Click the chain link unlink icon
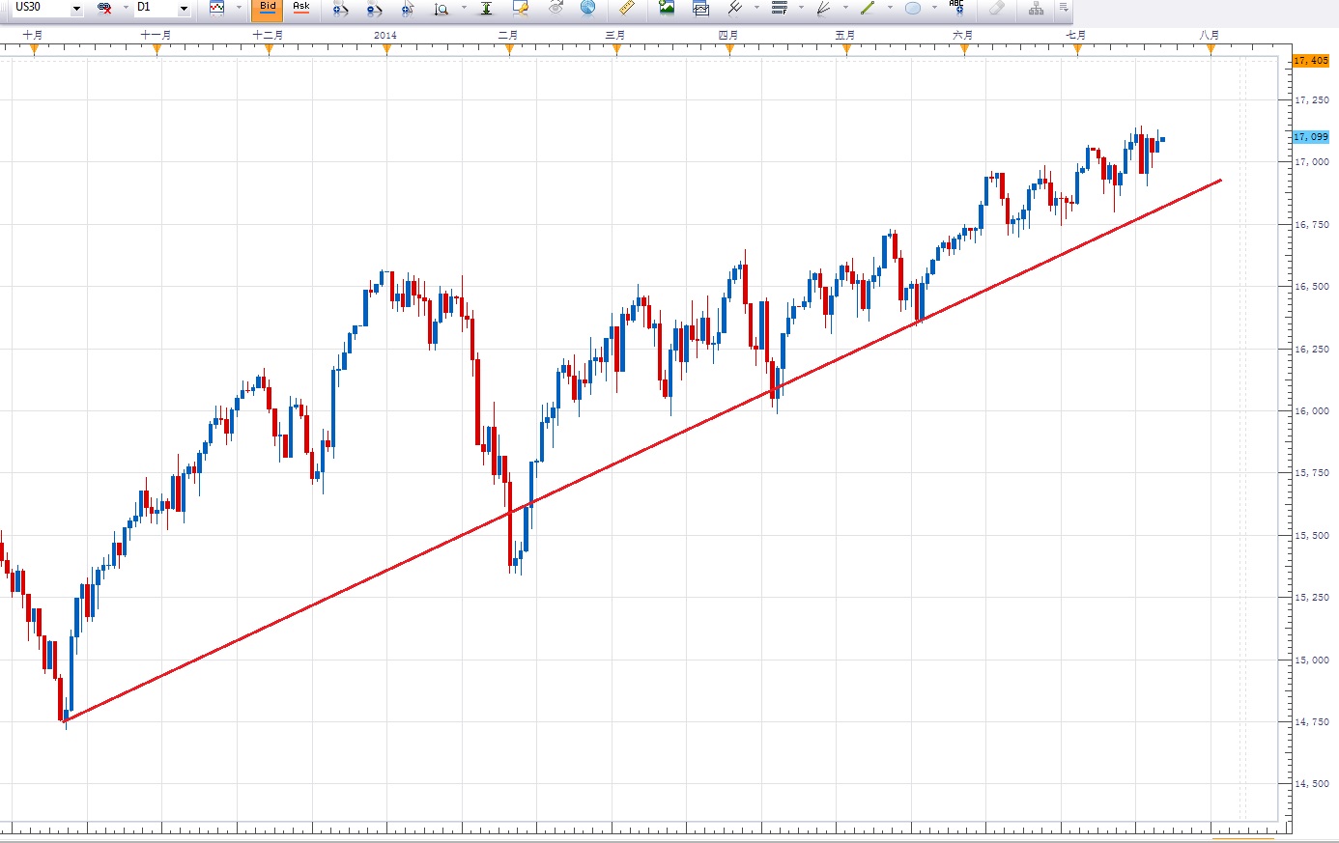The image size is (1339, 843). (x=104, y=8)
